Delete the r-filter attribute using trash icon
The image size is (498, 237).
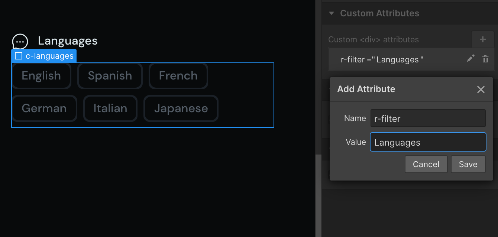tap(485, 59)
